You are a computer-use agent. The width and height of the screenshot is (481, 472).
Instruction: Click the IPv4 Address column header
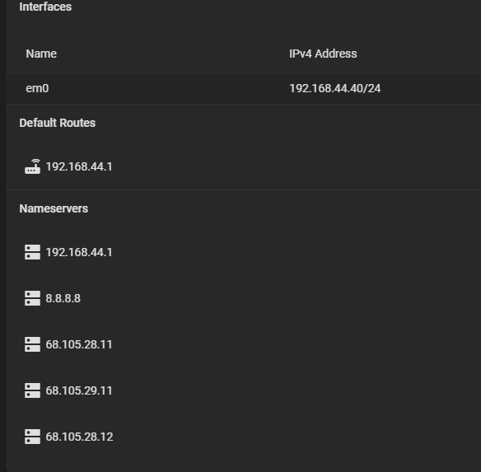(323, 54)
